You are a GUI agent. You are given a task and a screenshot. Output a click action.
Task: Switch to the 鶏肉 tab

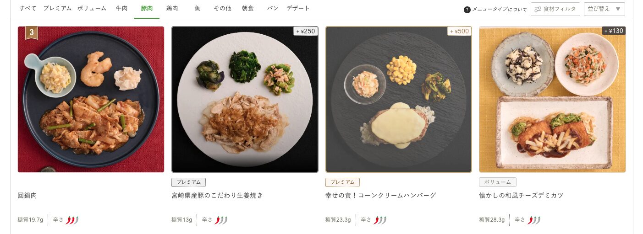[172, 9]
